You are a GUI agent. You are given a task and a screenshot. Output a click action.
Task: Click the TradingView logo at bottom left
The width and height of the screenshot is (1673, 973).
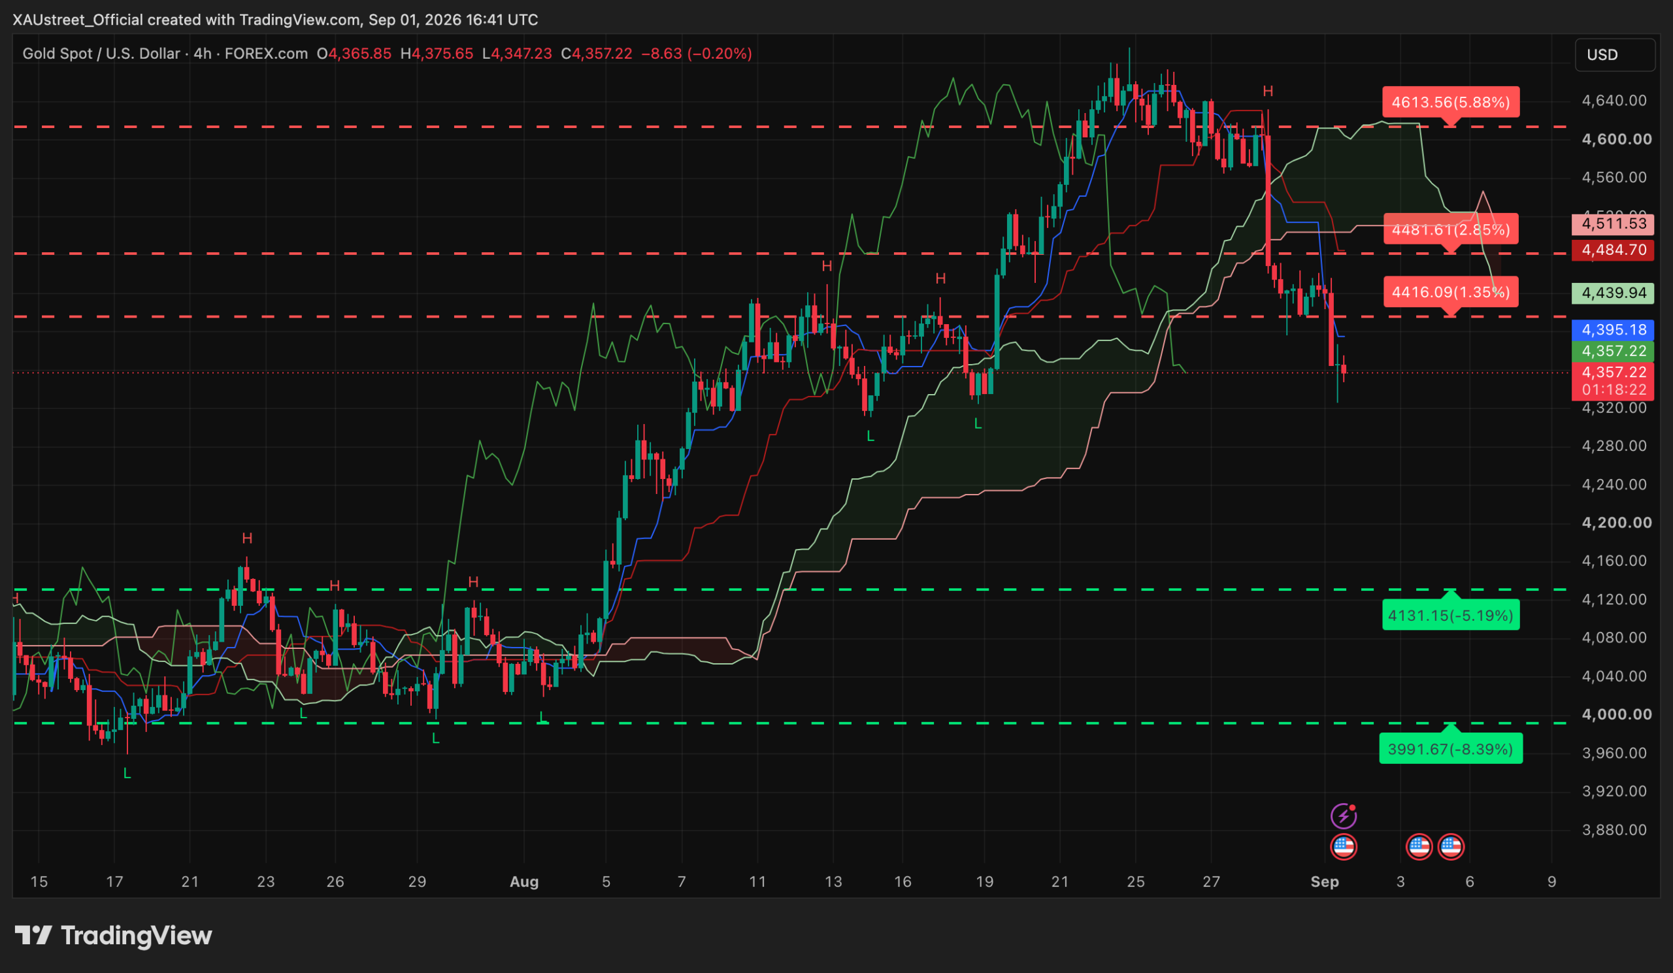point(114,936)
